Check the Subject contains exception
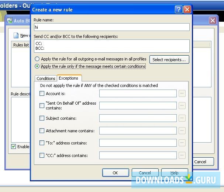Image resolution: width=224 pixels, height=192 pixels. (42, 118)
